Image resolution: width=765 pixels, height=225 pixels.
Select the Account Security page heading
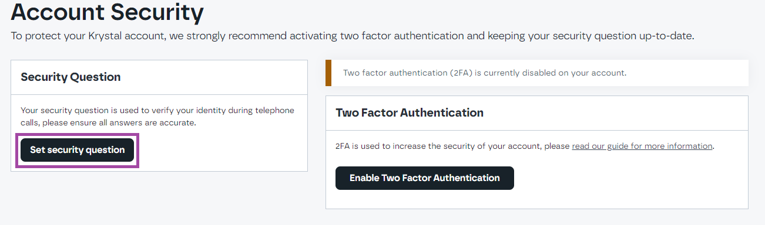coord(107,12)
